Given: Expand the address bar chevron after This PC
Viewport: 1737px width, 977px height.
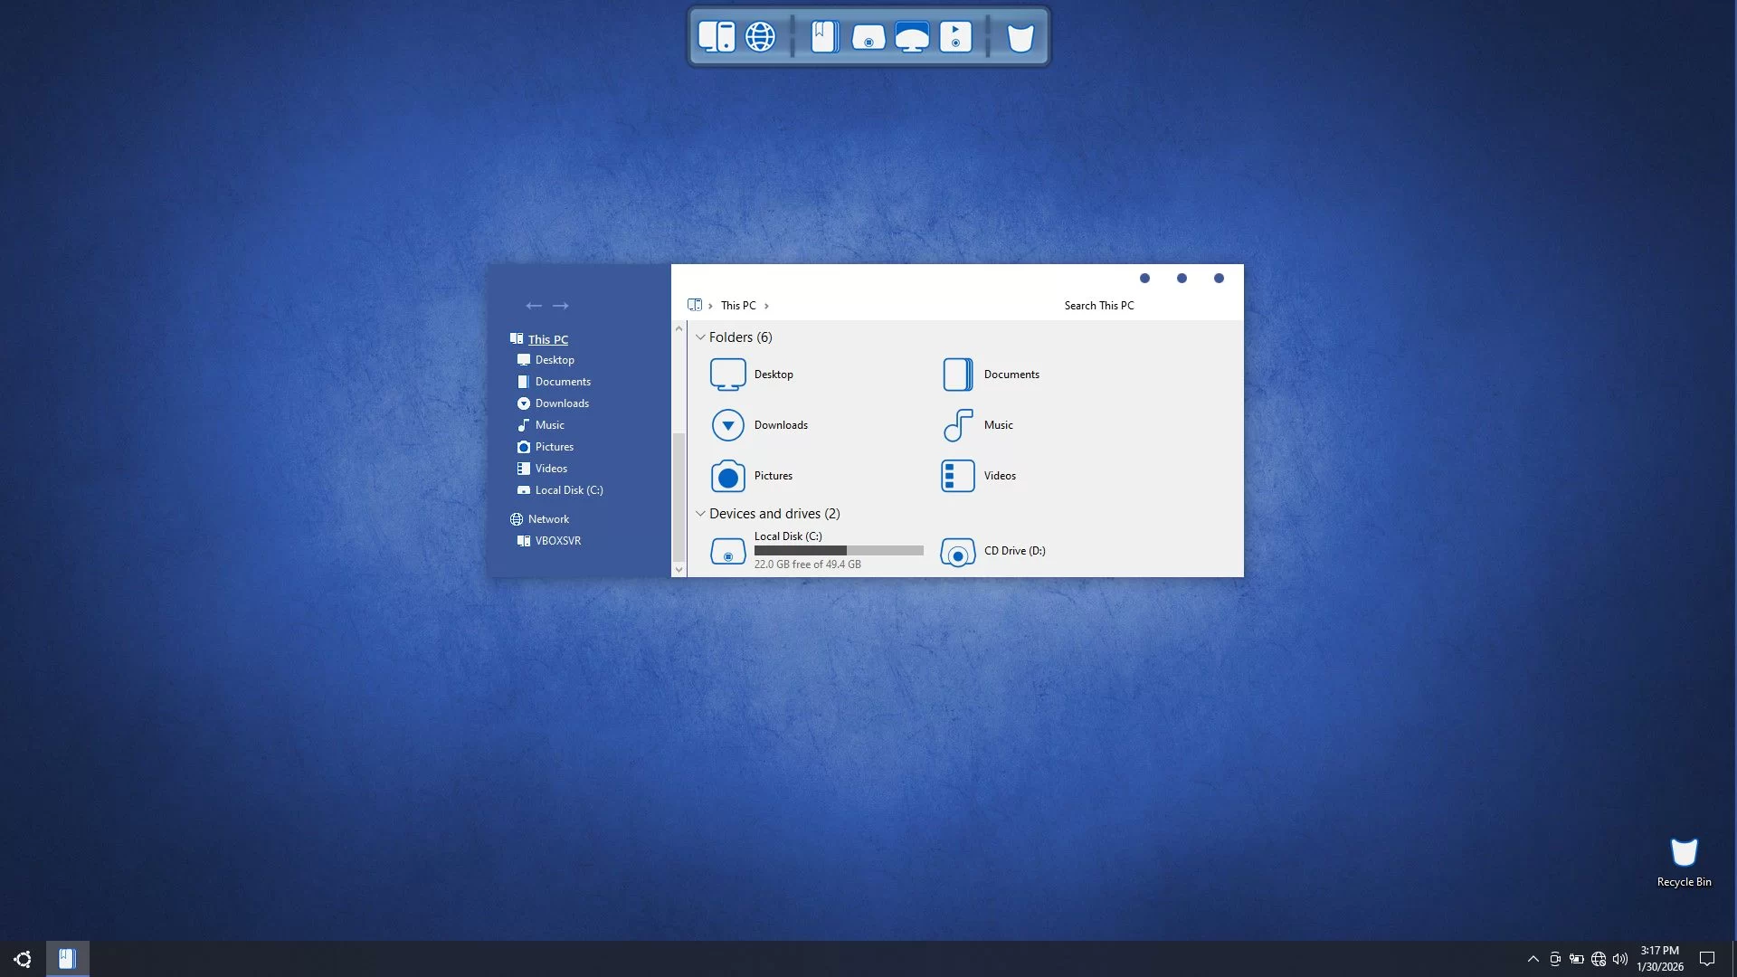Looking at the screenshot, I should 766,306.
